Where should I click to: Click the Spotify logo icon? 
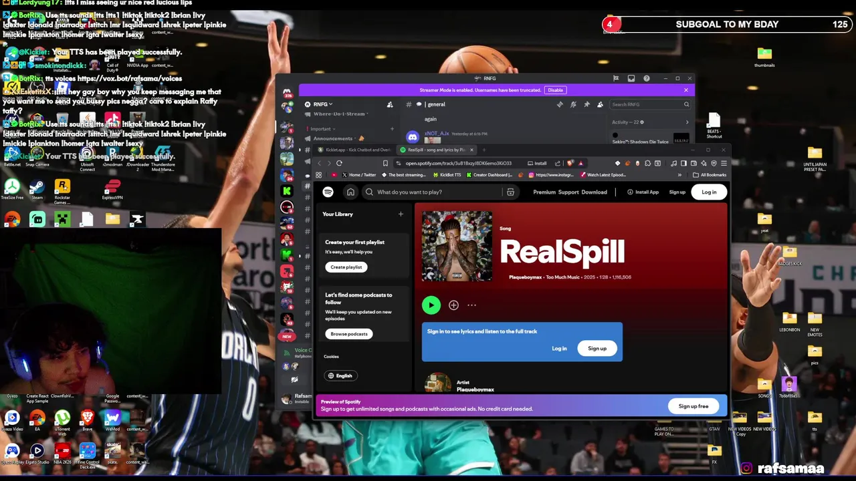click(328, 192)
